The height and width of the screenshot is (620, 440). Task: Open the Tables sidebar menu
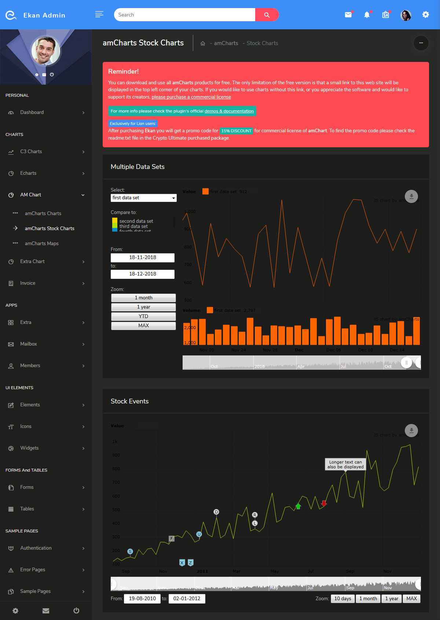[46, 509]
